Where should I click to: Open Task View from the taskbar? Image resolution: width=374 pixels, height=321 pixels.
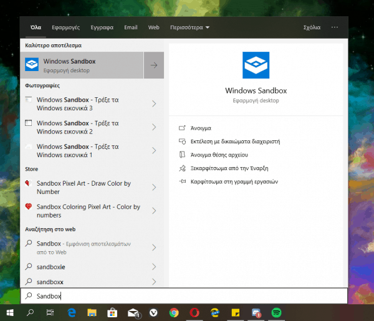pyautogui.click(x=50, y=313)
